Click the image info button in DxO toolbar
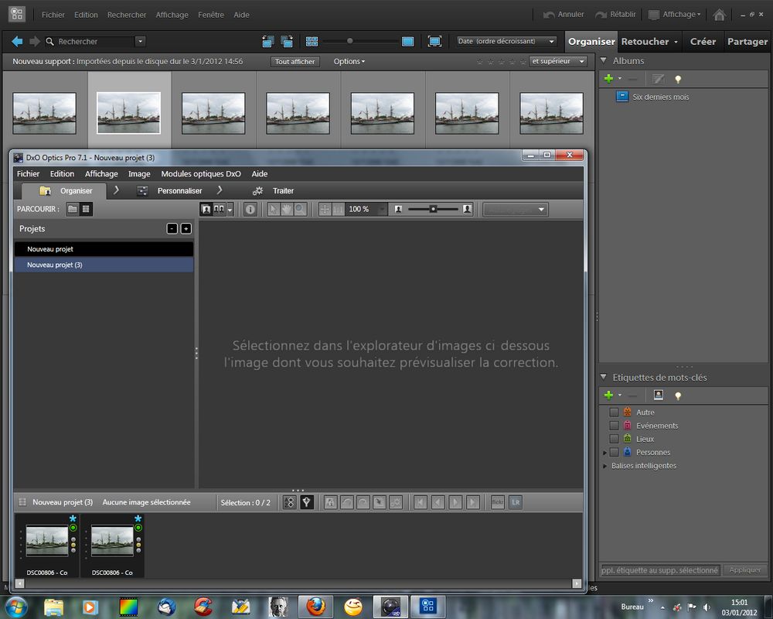 pyautogui.click(x=250, y=209)
